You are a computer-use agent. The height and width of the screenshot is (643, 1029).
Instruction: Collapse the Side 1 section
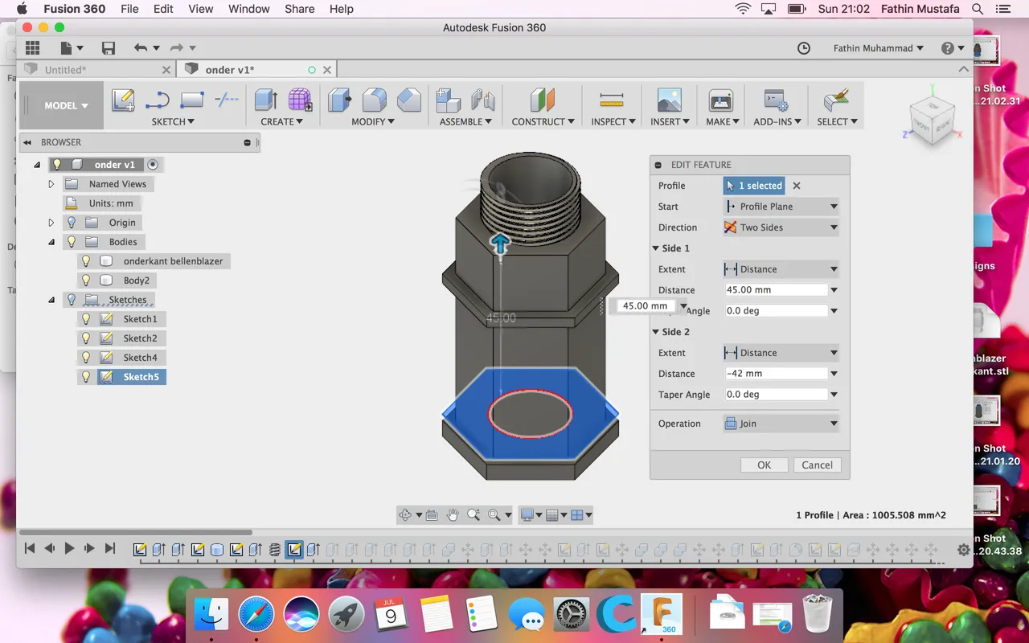tap(656, 248)
